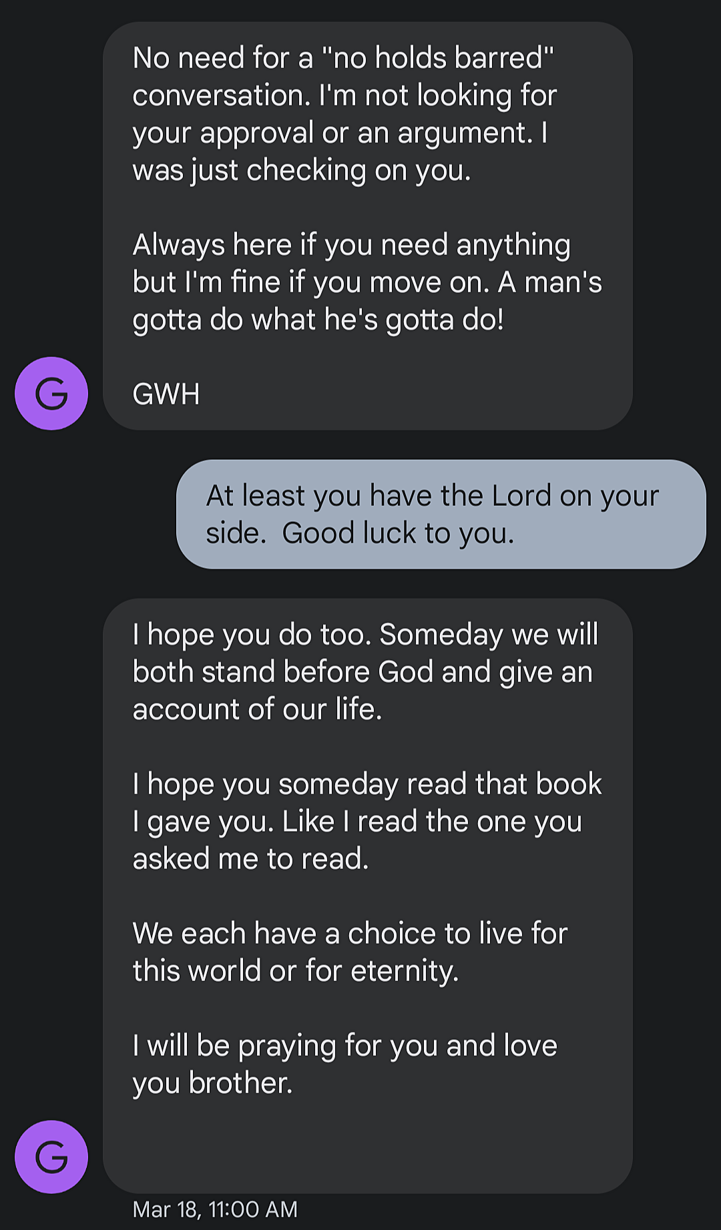The height and width of the screenshot is (1230, 721).
Task: Click the words "Good luck to you."
Action: tap(398, 533)
